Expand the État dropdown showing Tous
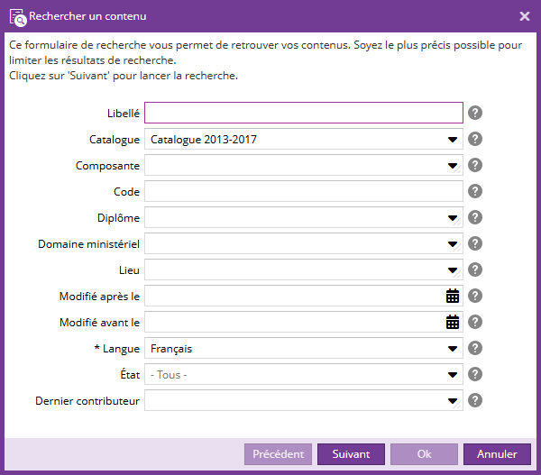Image resolution: width=541 pixels, height=475 pixels. tap(452, 375)
